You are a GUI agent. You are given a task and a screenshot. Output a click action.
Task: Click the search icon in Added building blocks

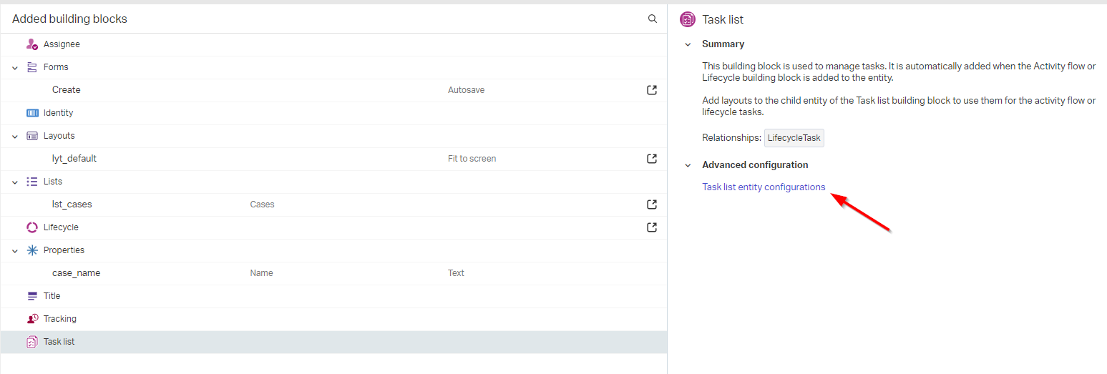[652, 19]
